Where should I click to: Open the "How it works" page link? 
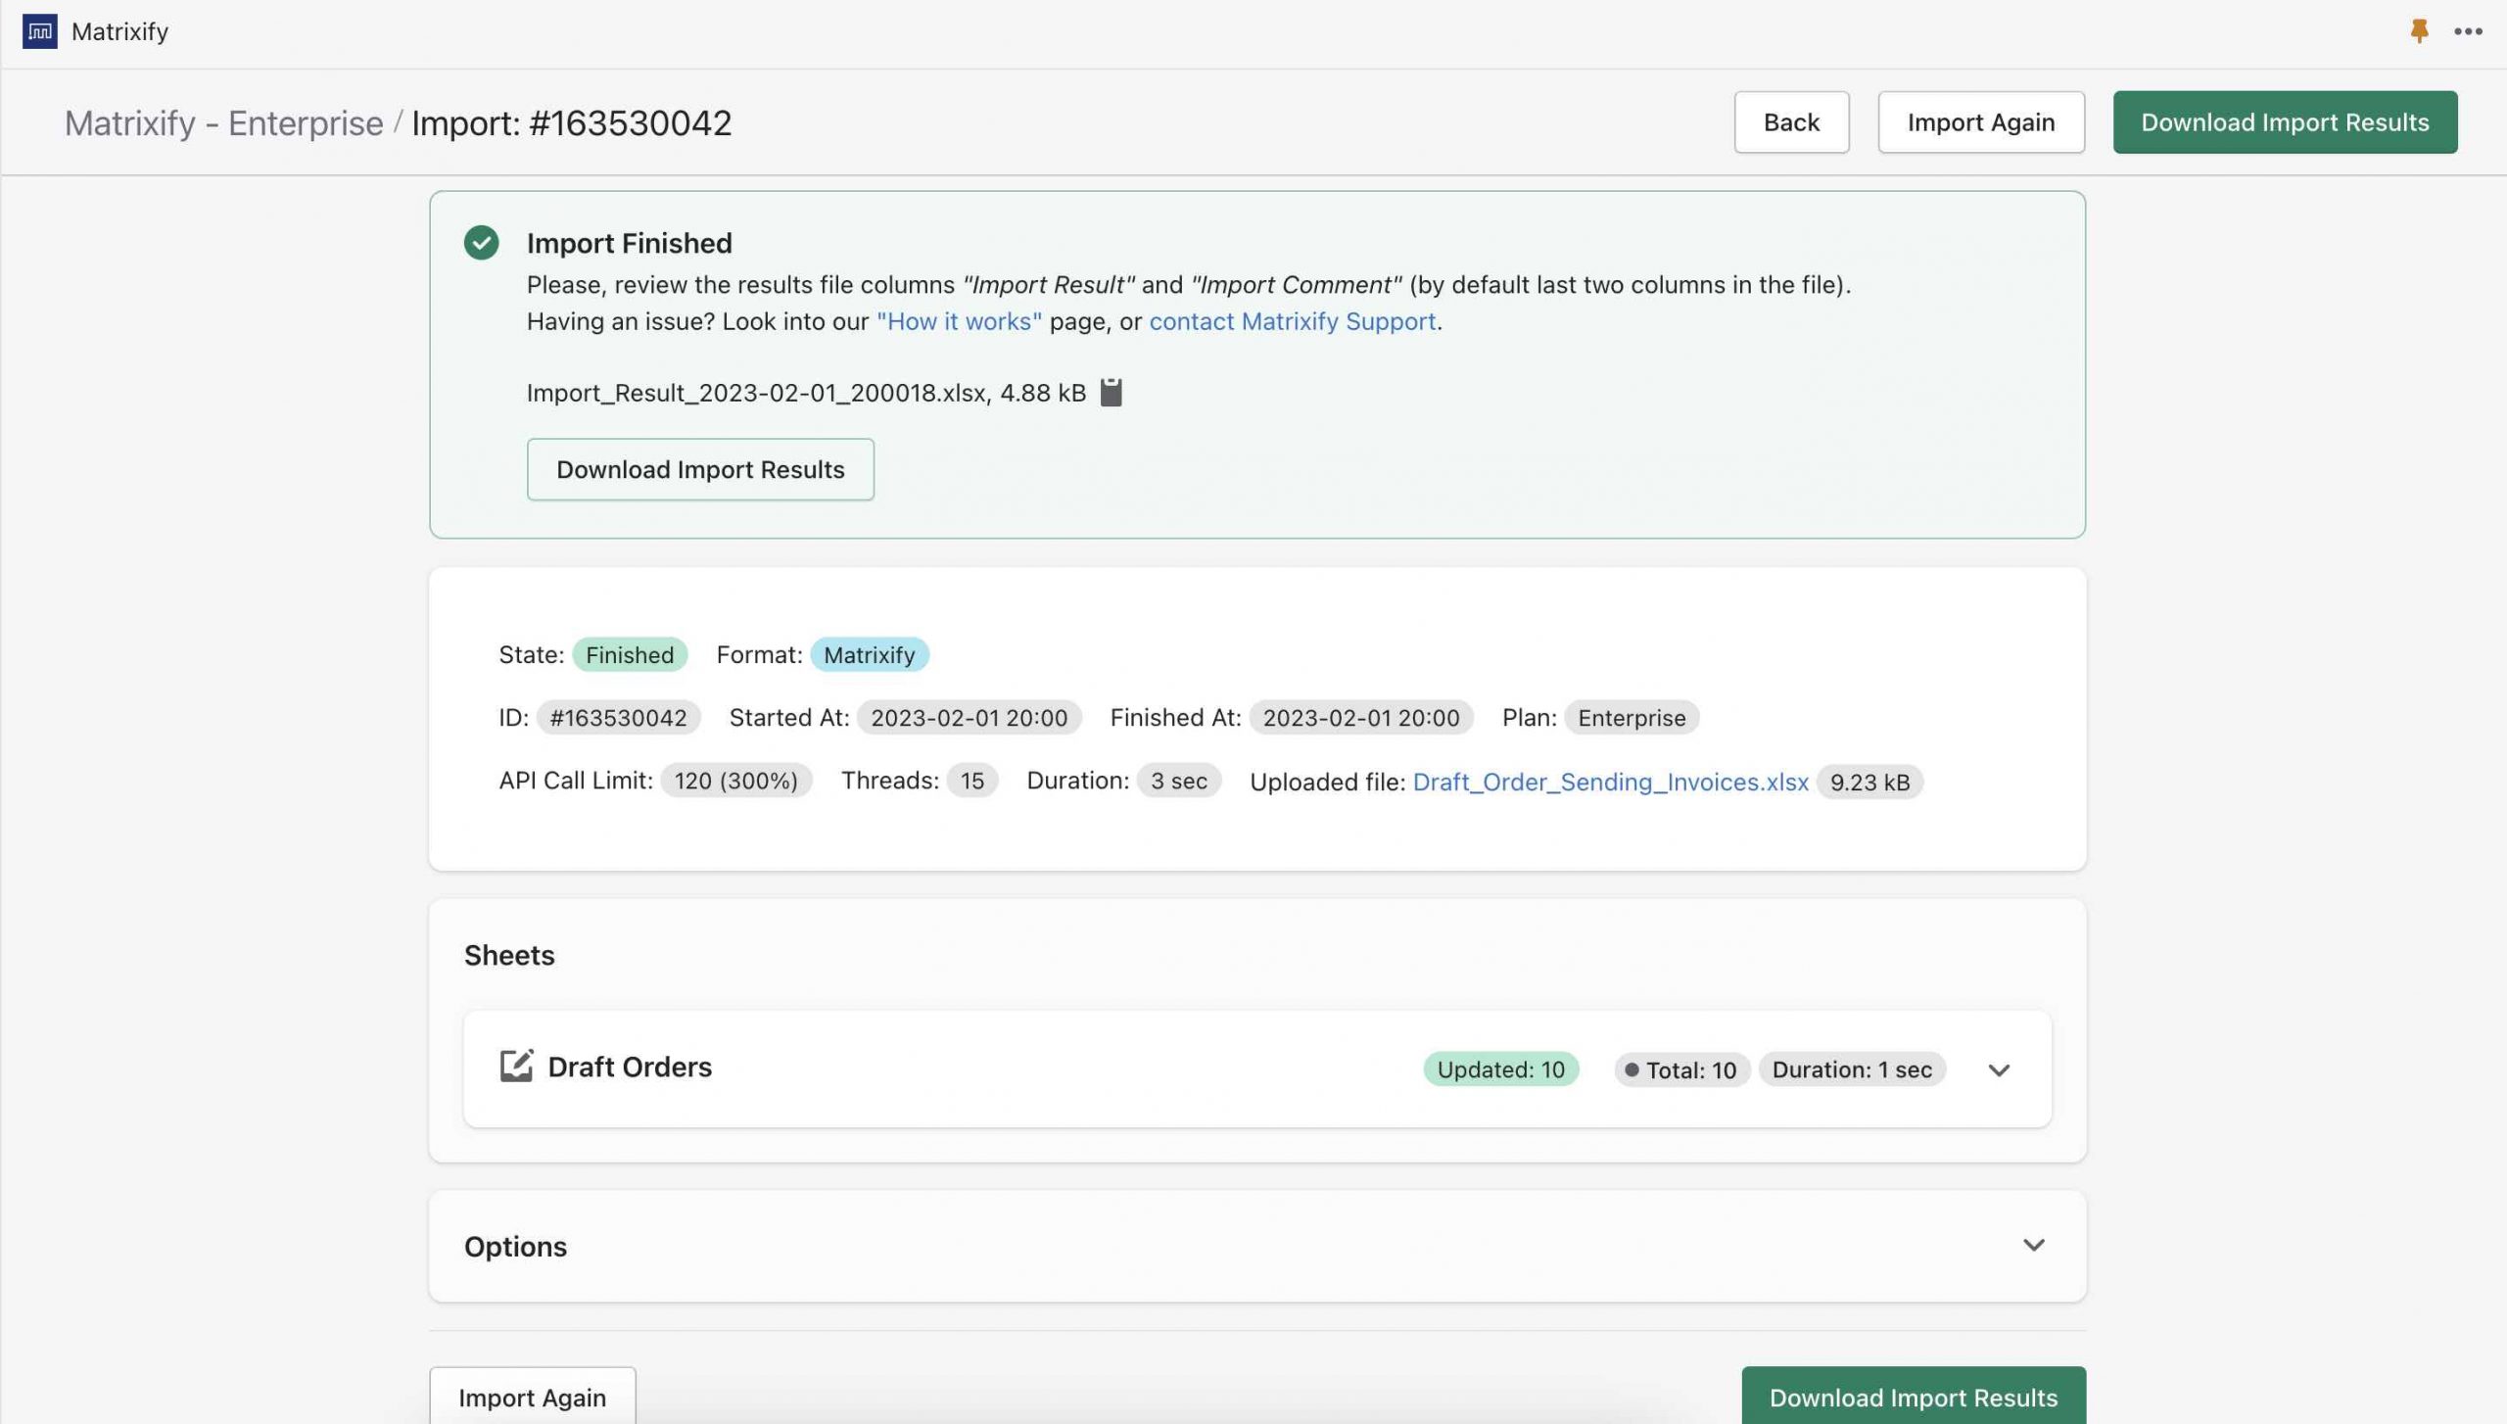pyautogui.click(x=960, y=320)
